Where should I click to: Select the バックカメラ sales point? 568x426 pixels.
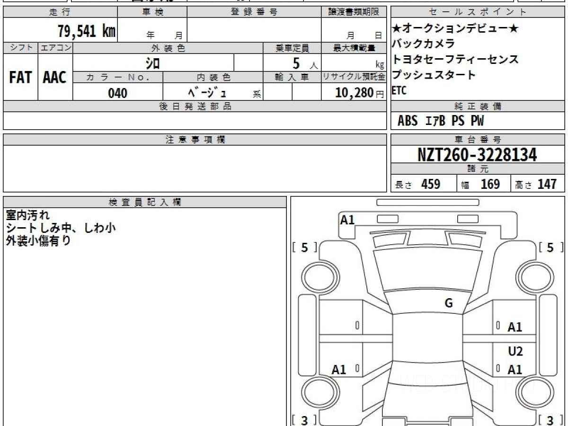point(423,44)
